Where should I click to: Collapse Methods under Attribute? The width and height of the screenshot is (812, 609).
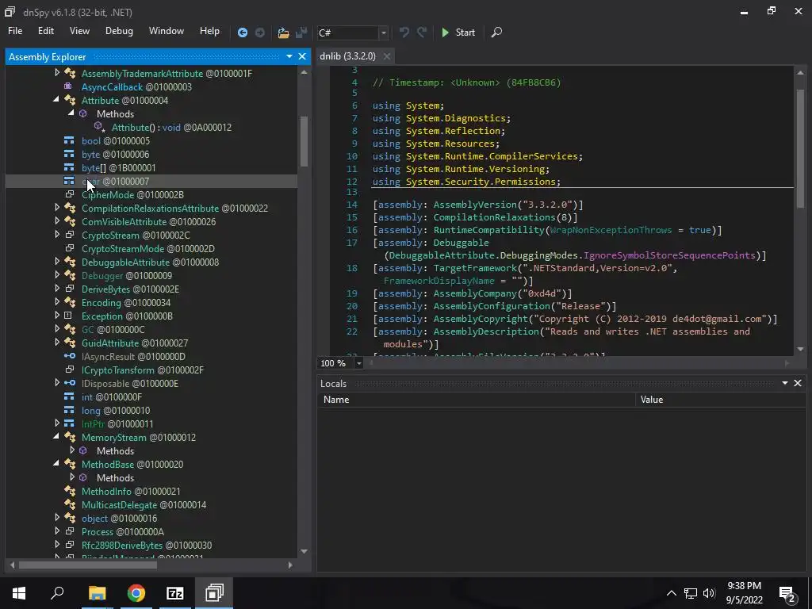click(x=71, y=113)
